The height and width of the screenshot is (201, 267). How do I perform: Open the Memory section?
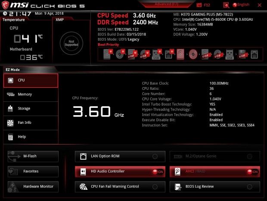[x=31, y=94]
